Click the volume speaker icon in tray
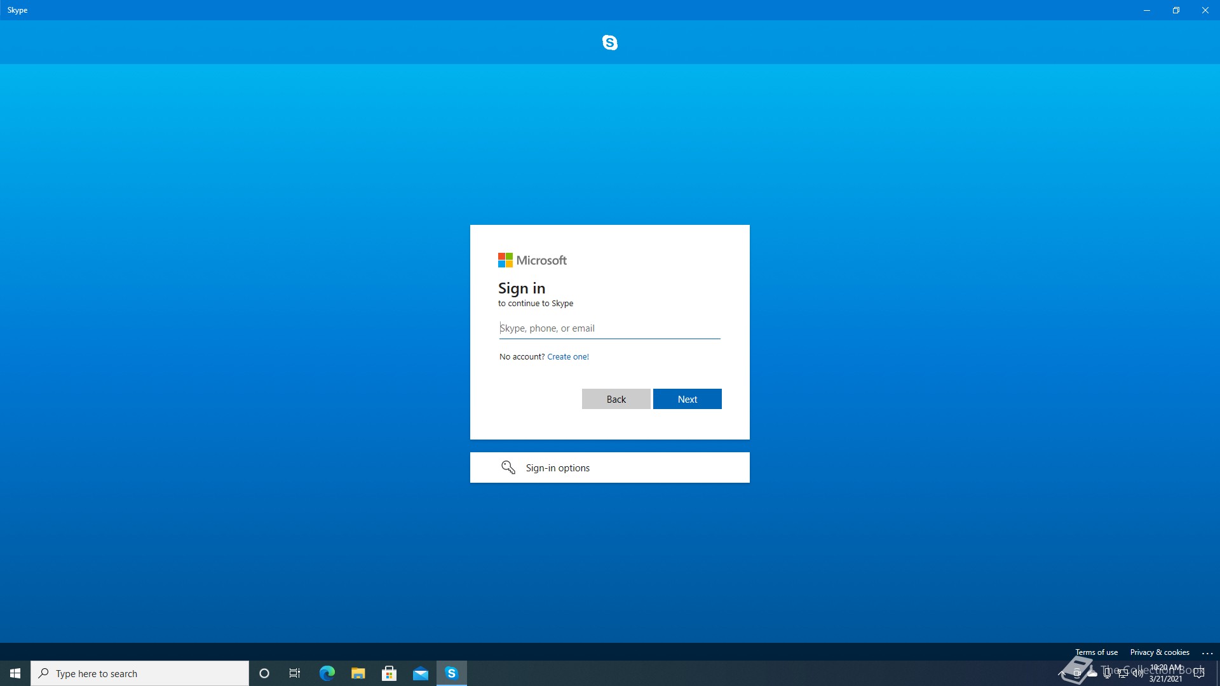The image size is (1220, 686). [1138, 674]
